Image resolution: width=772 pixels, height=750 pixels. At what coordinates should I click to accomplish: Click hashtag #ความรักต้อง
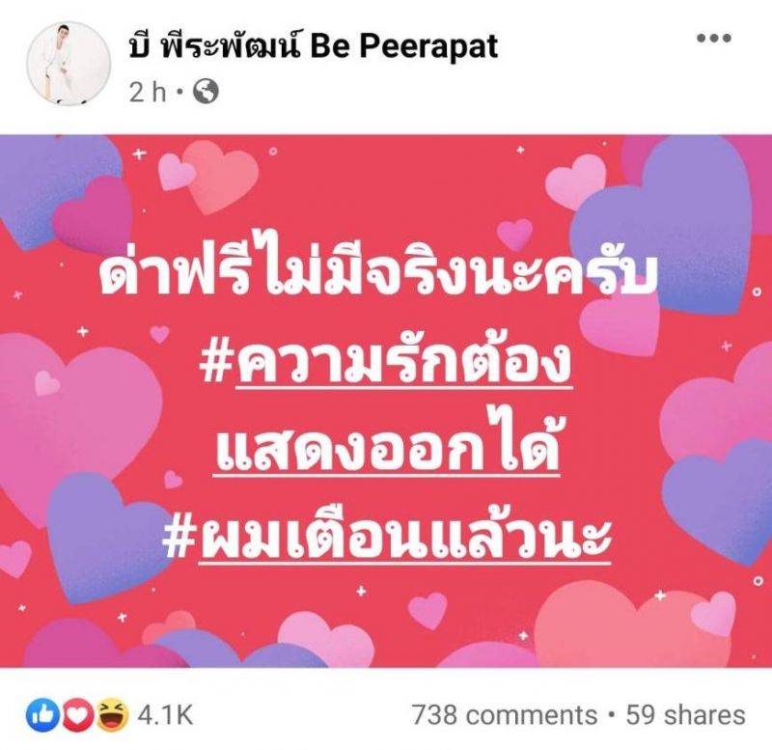pos(386,365)
